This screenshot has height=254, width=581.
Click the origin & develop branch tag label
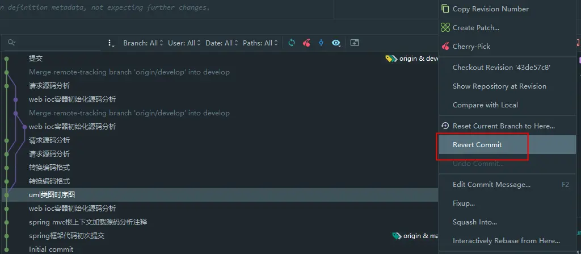412,59
